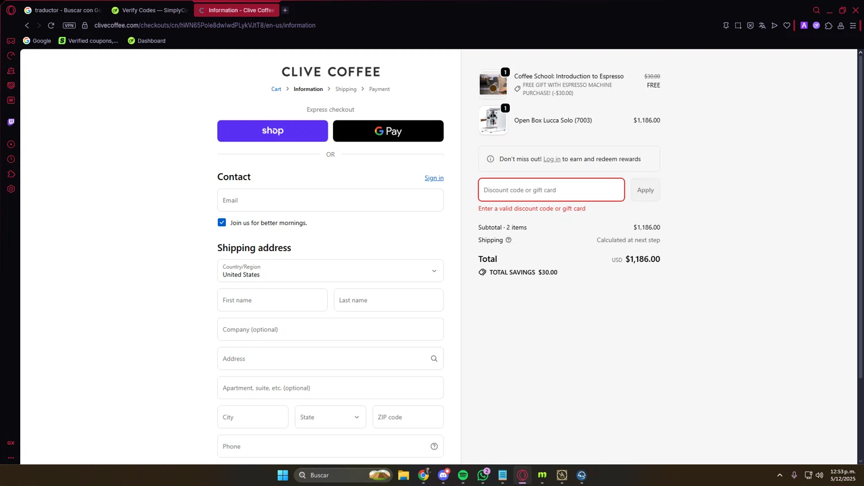This screenshot has width=864, height=486.
Task: Click the Address input field
Action: click(x=331, y=358)
